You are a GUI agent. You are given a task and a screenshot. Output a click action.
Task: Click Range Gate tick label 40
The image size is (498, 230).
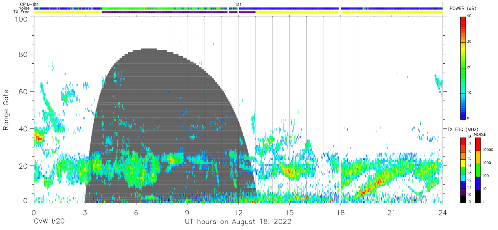(x=24, y=129)
